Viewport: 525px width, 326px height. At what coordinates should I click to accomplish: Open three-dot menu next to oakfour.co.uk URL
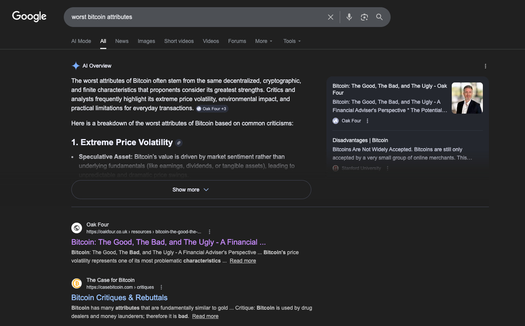(209, 232)
